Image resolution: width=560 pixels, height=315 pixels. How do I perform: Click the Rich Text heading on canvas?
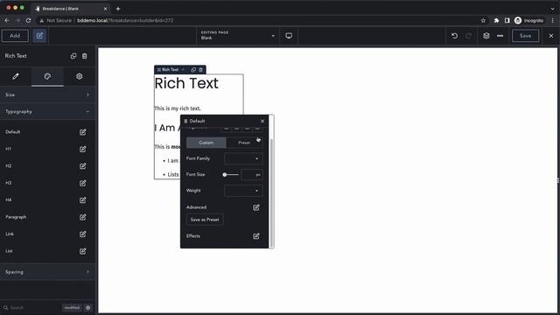pyautogui.click(x=186, y=84)
